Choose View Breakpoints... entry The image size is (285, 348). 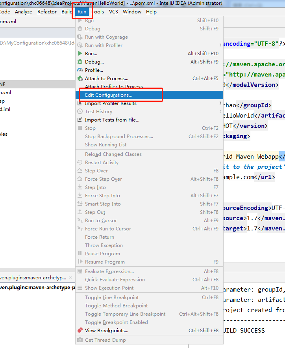(149, 331)
